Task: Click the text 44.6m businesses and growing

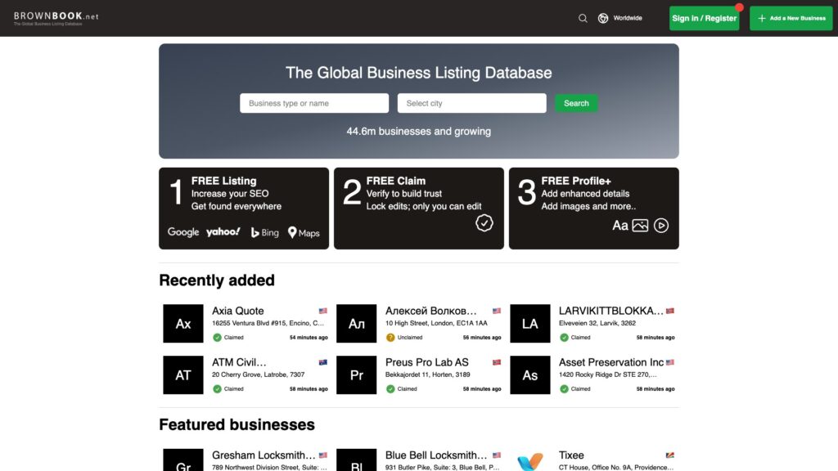Action: [418, 132]
